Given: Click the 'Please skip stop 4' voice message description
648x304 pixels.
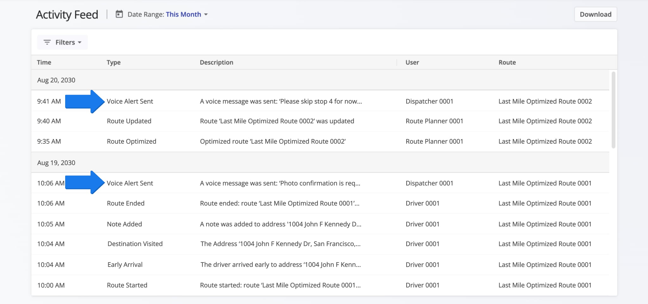Looking at the screenshot, I should click(281, 101).
